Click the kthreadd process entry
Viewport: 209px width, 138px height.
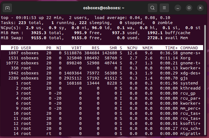(190, 88)
